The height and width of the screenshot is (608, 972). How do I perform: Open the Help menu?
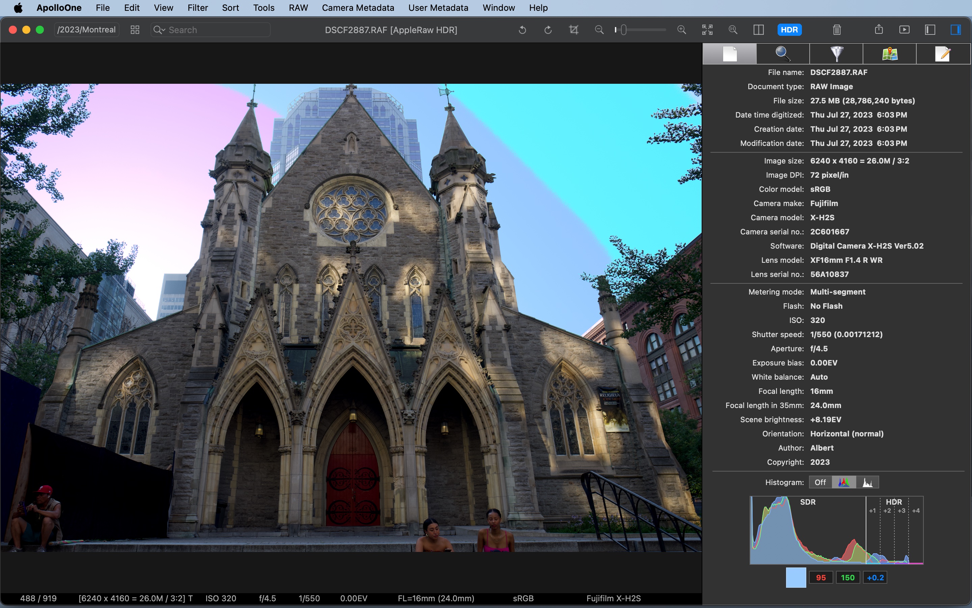pos(538,8)
